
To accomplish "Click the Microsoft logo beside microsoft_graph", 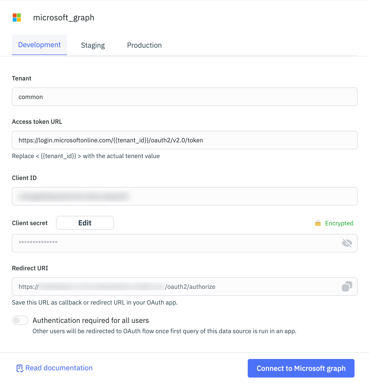I will [17, 18].
